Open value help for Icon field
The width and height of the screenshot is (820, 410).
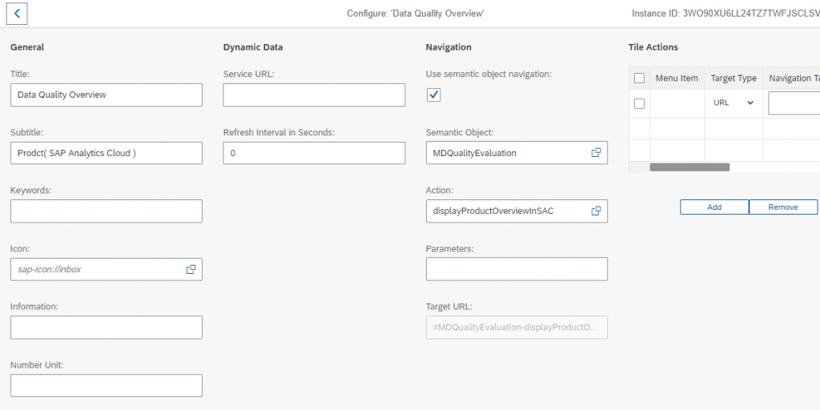[x=191, y=269]
